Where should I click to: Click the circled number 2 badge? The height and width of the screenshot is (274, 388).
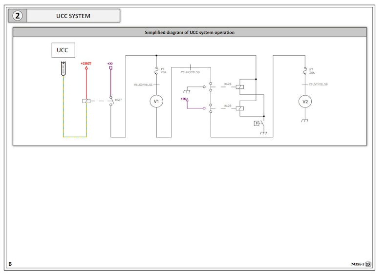(x=17, y=16)
